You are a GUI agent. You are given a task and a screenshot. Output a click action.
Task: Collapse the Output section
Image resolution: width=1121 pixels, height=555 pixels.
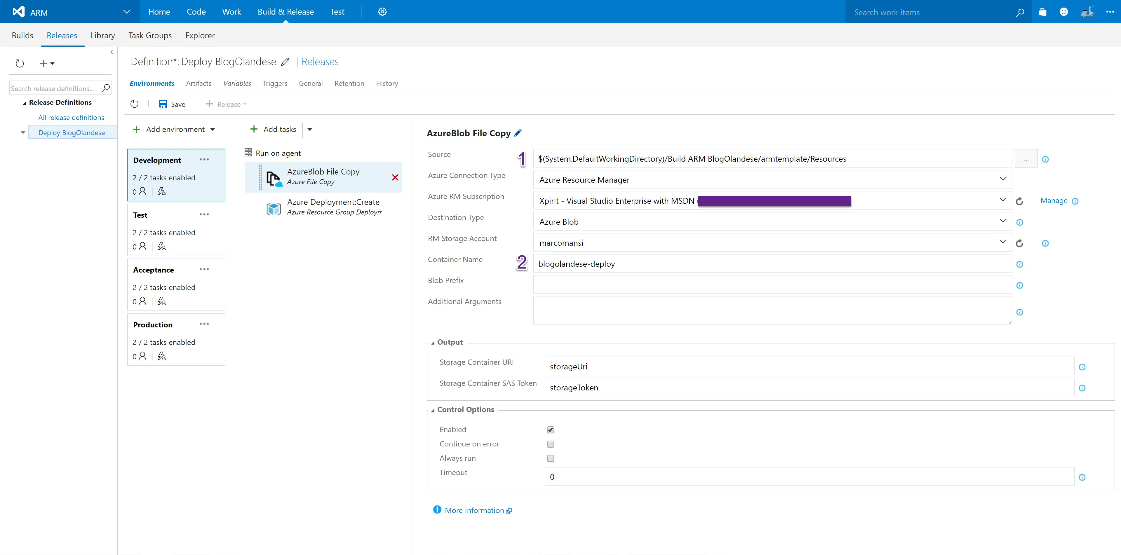point(433,343)
